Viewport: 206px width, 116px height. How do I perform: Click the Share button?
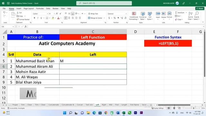click(x=200, y=8)
